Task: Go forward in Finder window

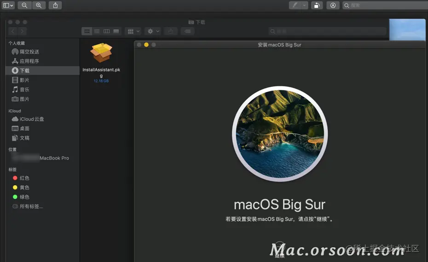Action: tap(23, 31)
